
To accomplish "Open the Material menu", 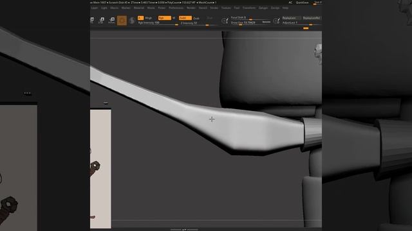I will coord(139,8).
